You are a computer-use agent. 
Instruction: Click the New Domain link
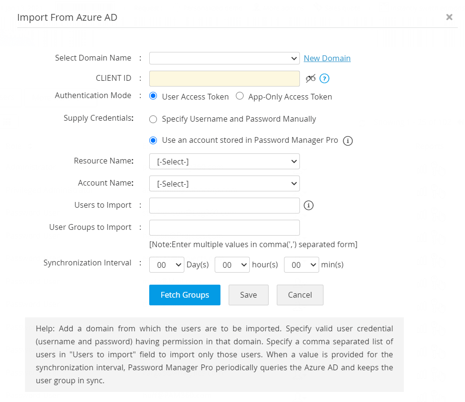click(327, 58)
